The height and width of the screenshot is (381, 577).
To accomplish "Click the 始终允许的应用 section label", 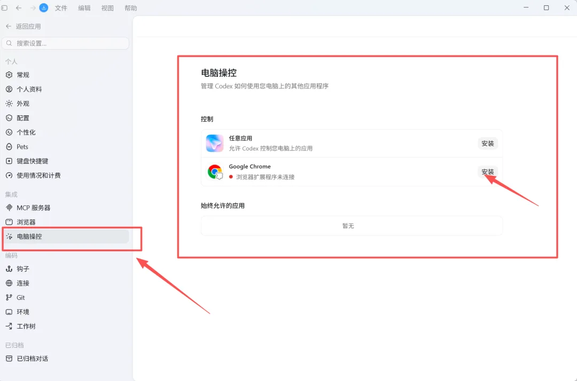I will coord(223,206).
